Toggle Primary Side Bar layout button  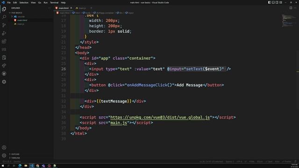point(270,2)
